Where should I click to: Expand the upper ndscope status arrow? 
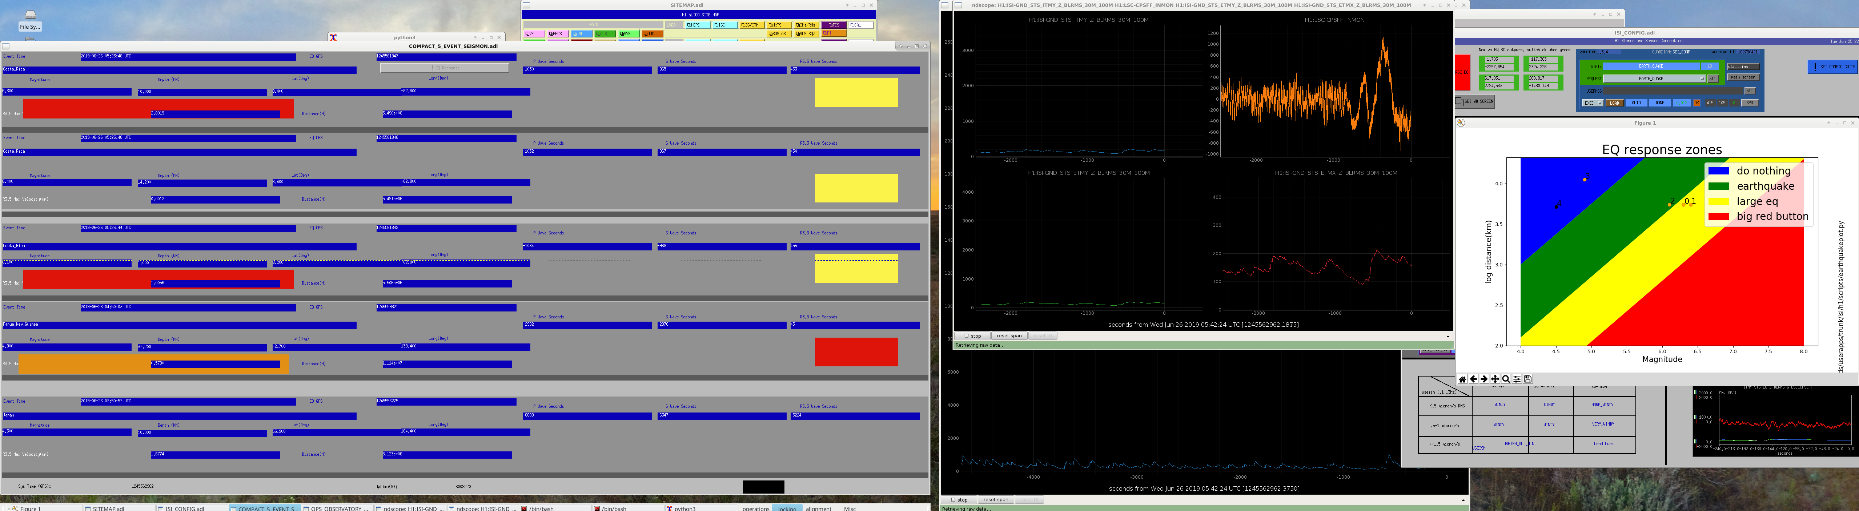[x=1448, y=336]
